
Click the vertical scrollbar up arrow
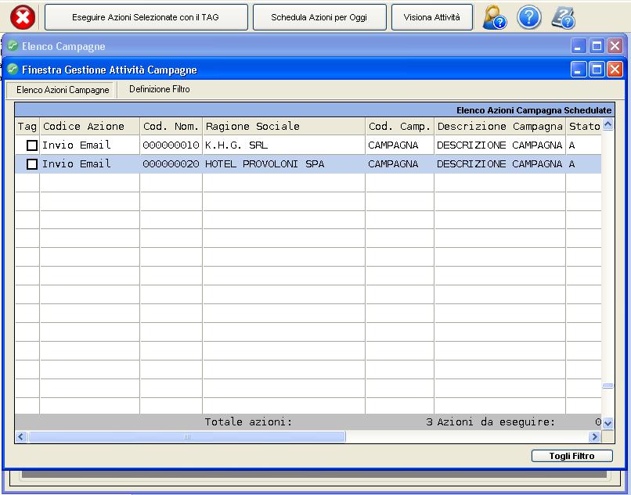(x=608, y=124)
